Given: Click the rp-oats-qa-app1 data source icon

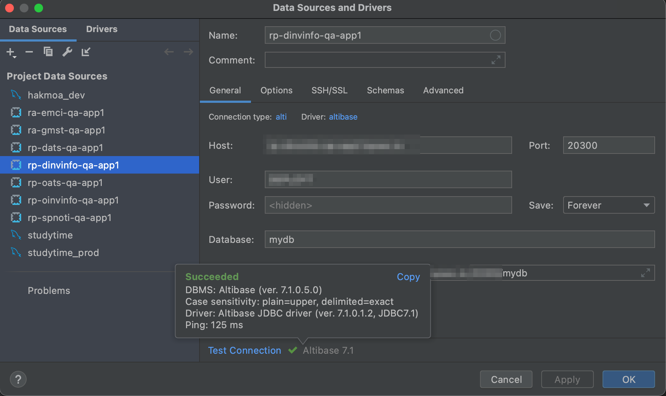Looking at the screenshot, I should pos(16,182).
